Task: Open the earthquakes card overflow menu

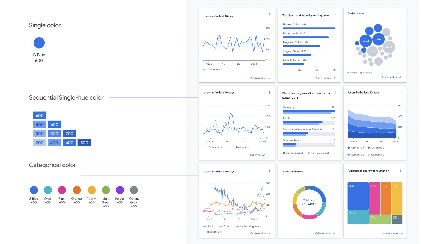Action: tap(335, 15)
